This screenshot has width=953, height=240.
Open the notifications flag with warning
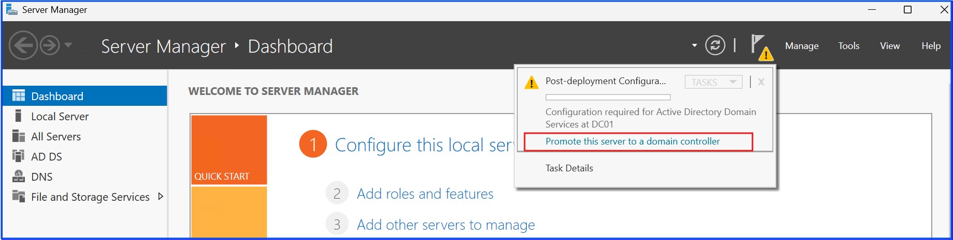point(762,47)
